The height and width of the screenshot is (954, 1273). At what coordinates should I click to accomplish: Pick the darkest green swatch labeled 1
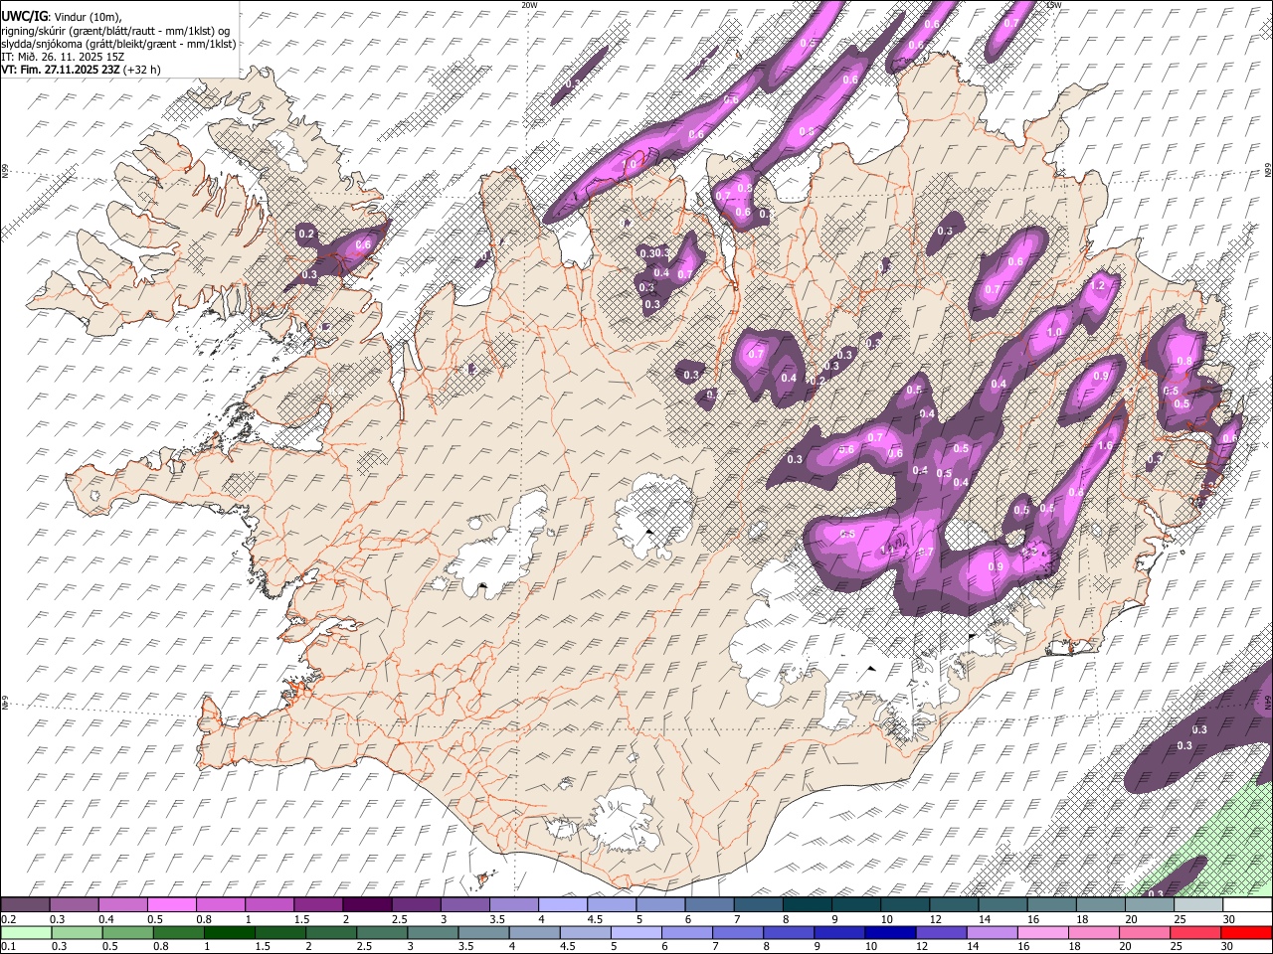(228, 933)
